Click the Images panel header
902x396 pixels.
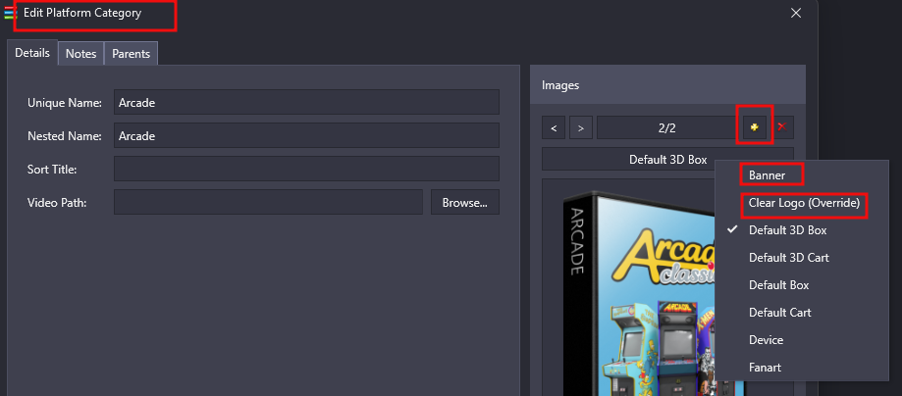[x=667, y=85]
